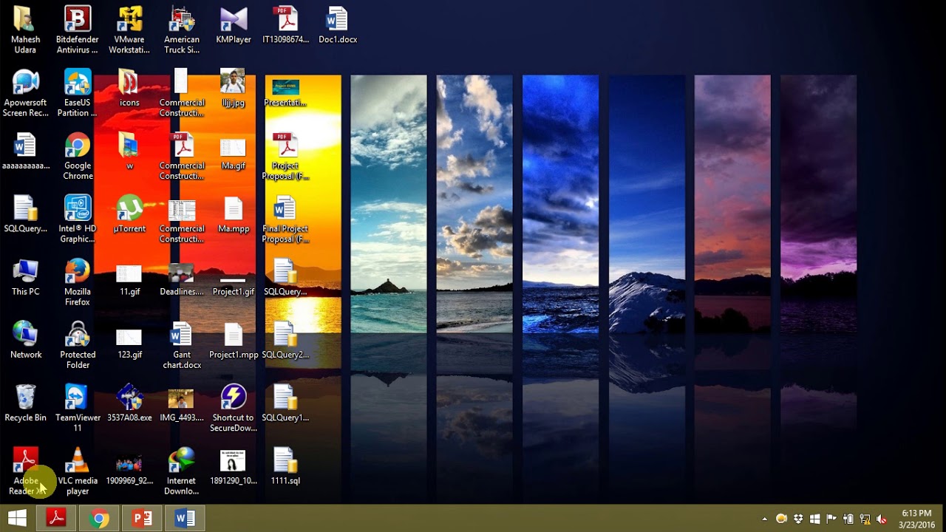Select VLC media player shortcut

pos(78,471)
